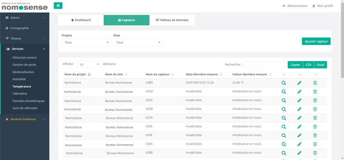Click pencil edit icon for sensor 639E
The image size is (344, 160).
pos(299,135)
